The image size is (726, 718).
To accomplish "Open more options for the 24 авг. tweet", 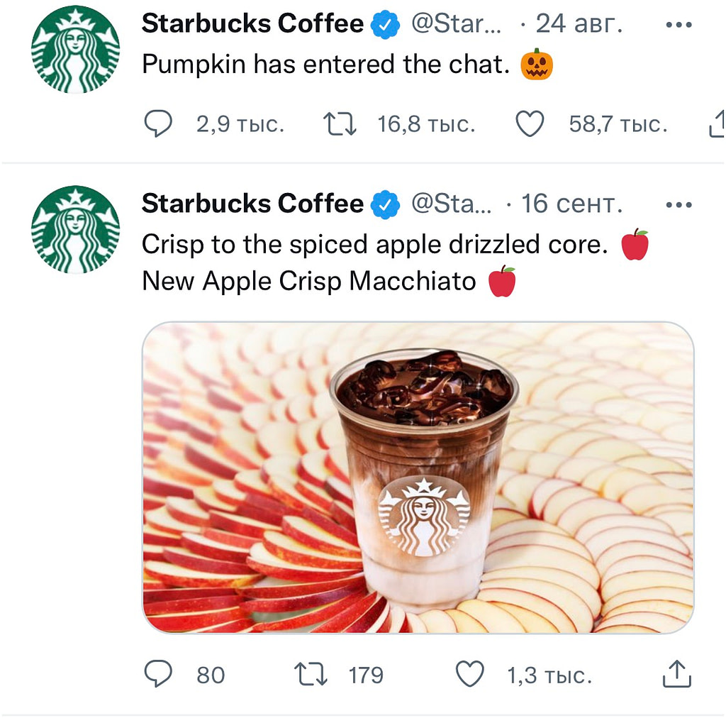I will point(678,25).
